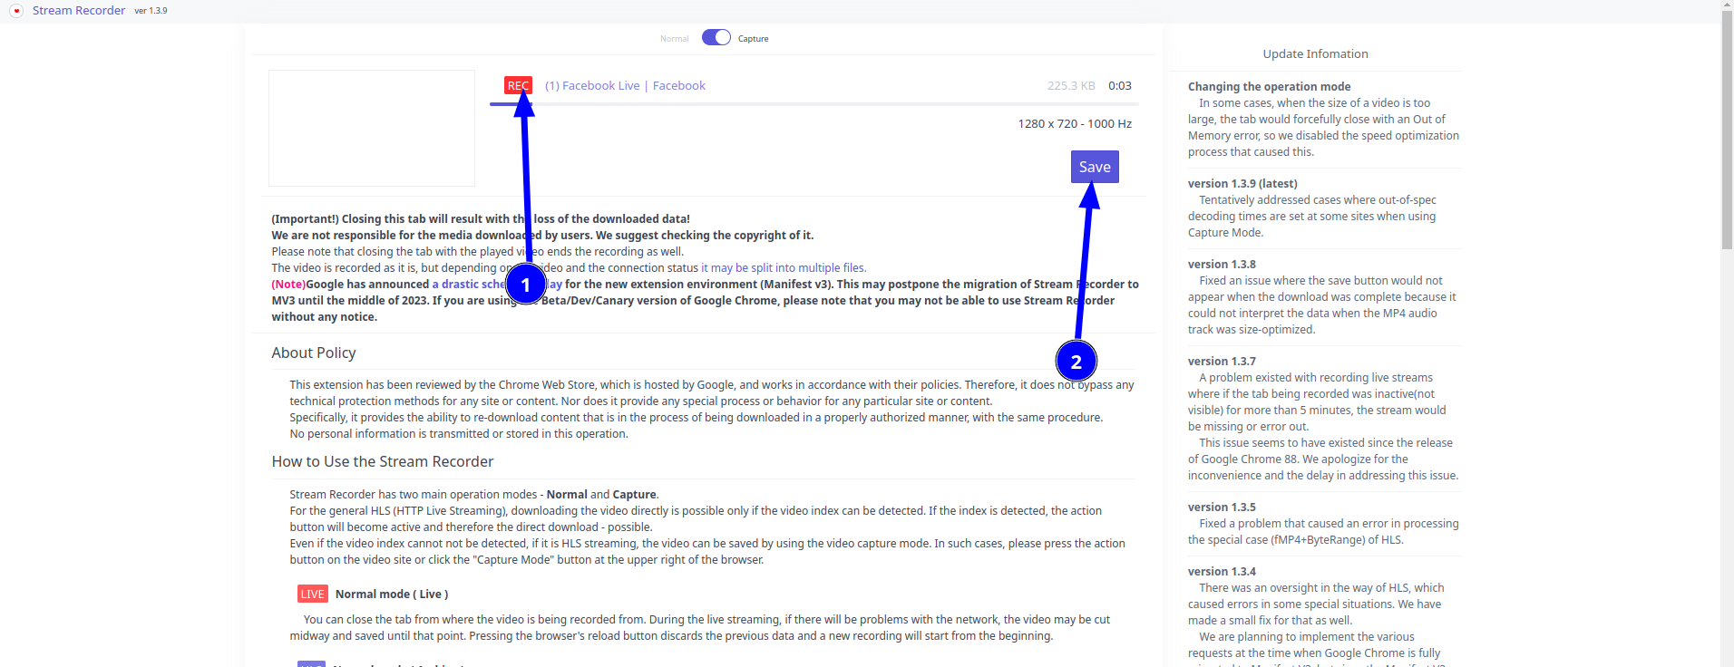The height and width of the screenshot is (667, 1734).
Task: Click 'Changing the operation mode' heading
Action: 1269,86
